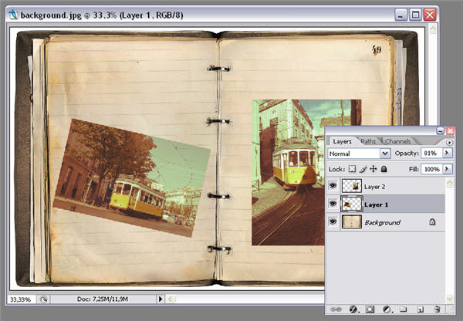Switch to the Channels tab

click(x=397, y=141)
